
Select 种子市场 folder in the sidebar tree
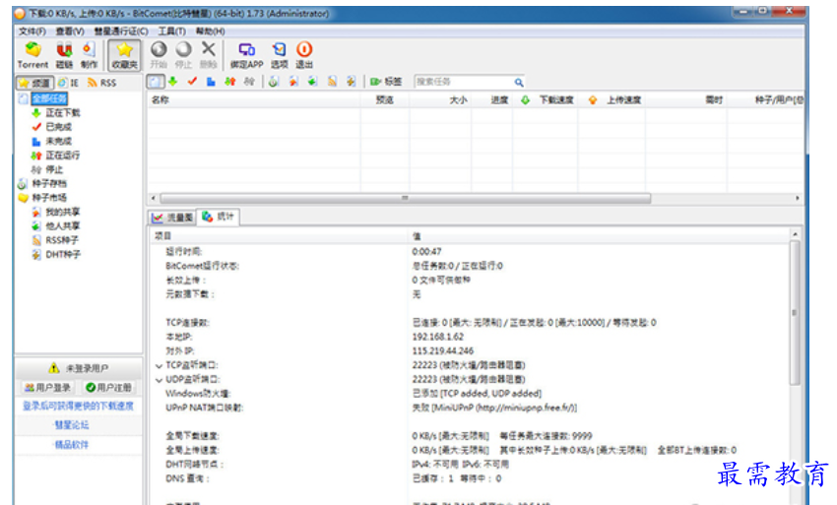pyautogui.click(x=49, y=198)
